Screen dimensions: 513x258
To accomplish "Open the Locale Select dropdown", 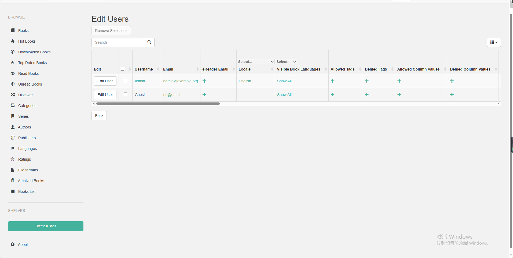I will pyautogui.click(x=256, y=62).
